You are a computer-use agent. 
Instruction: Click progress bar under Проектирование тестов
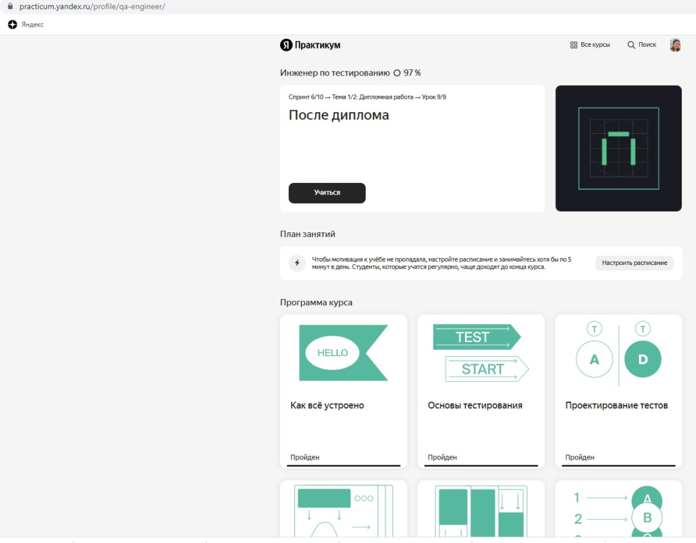click(619, 466)
